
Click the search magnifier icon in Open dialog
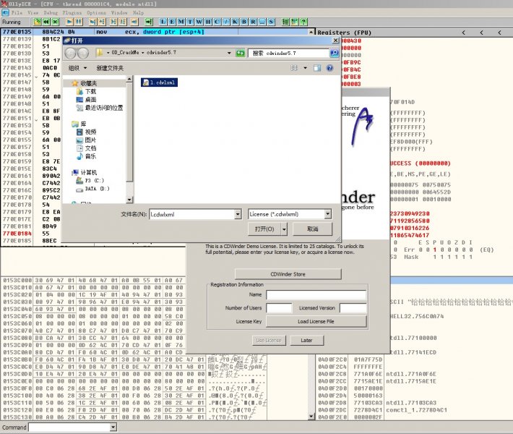[334, 53]
